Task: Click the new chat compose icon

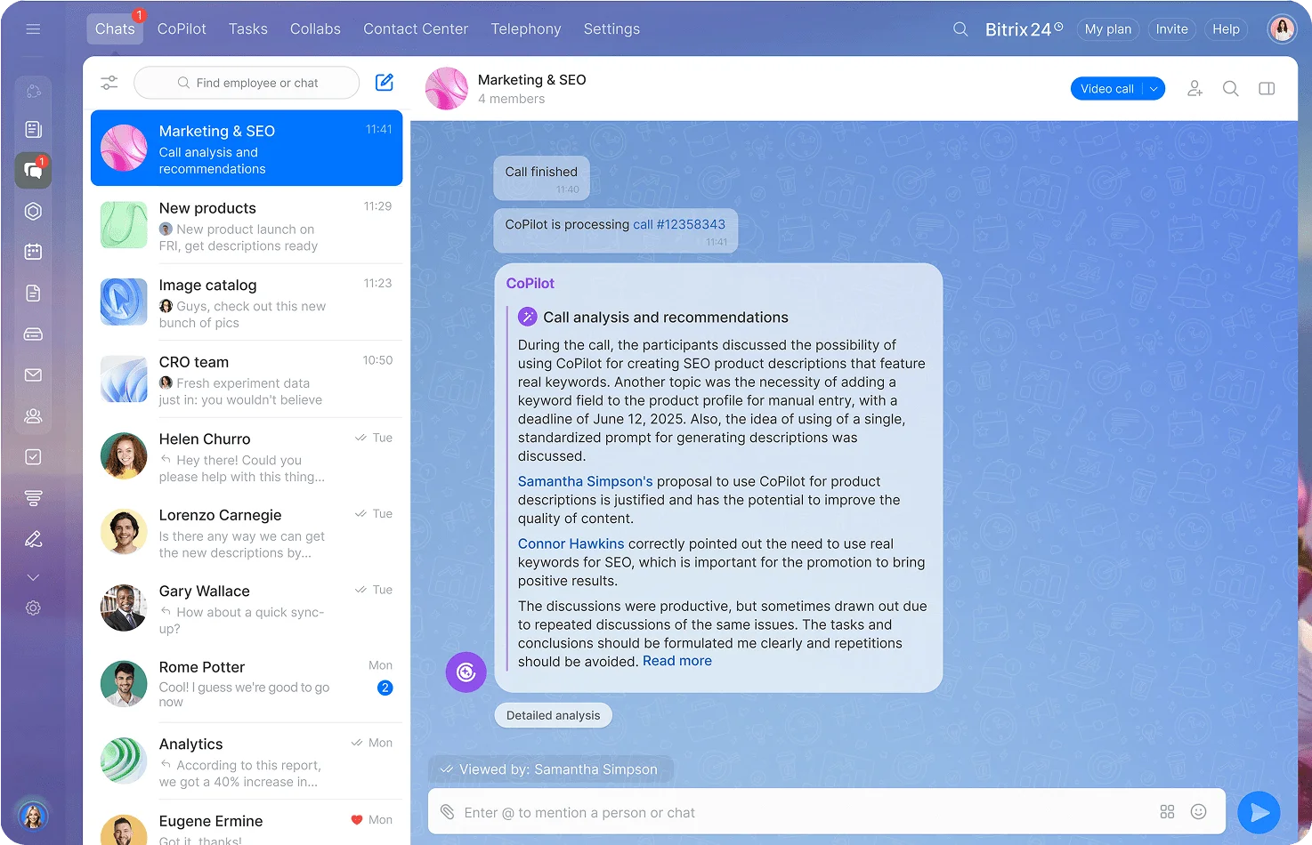Action: (x=385, y=83)
